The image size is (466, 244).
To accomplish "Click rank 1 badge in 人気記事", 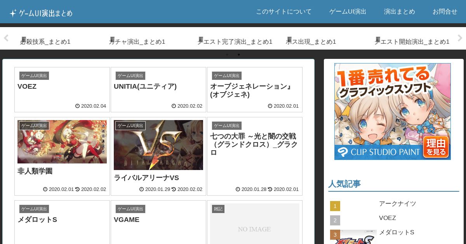I will [x=335, y=206].
